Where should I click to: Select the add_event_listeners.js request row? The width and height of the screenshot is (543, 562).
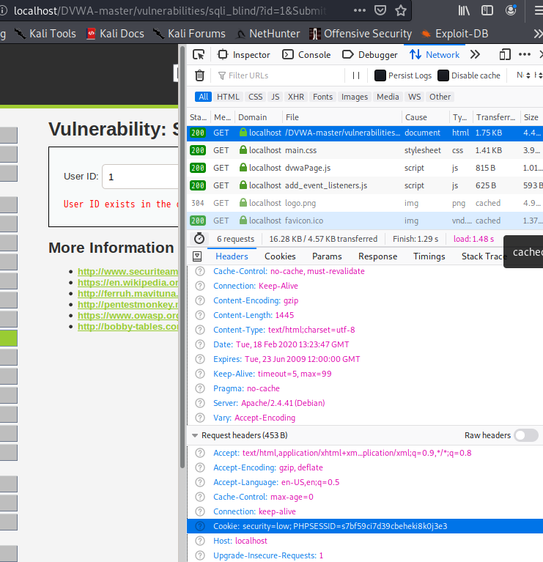(365, 185)
